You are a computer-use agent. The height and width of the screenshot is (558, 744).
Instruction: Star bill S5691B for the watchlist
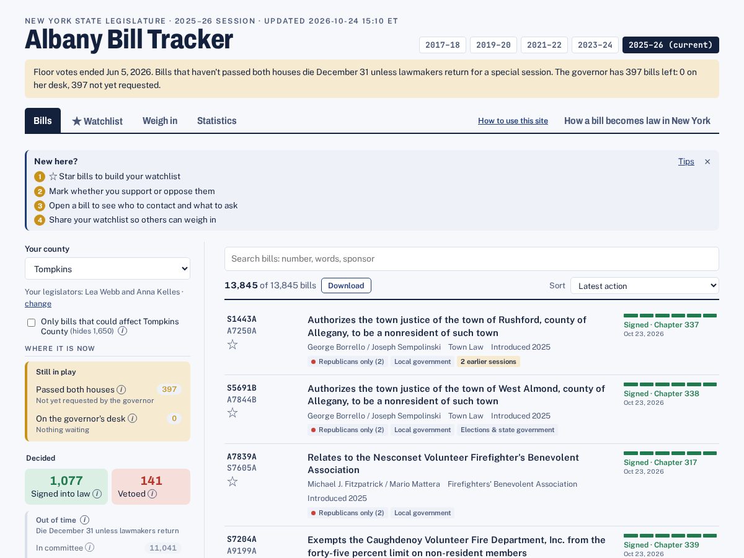pyautogui.click(x=232, y=413)
